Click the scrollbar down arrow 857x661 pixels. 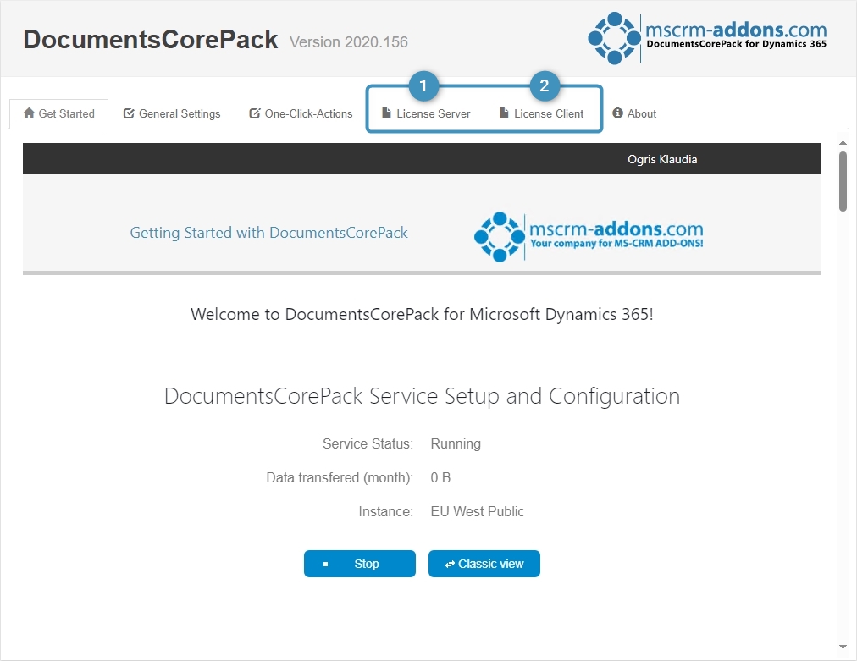843,647
